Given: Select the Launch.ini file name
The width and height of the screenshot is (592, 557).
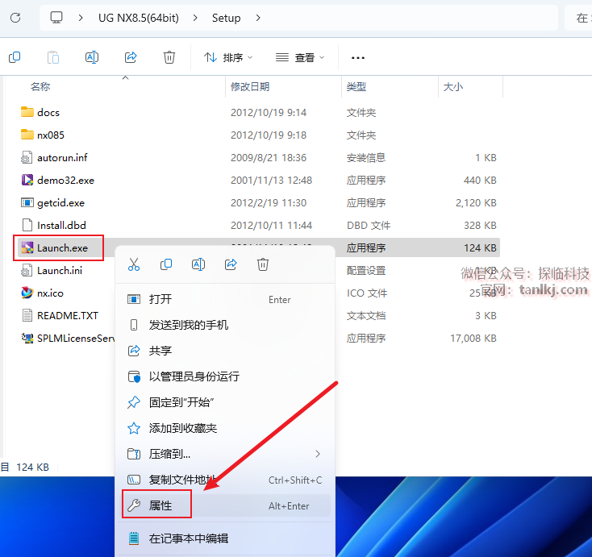Looking at the screenshot, I should pos(60,271).
